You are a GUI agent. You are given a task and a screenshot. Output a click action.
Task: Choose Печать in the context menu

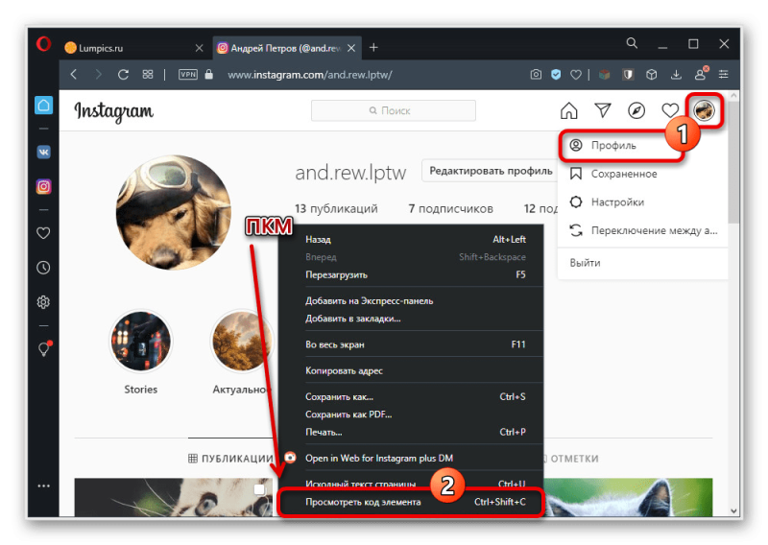(x=411, y=433)
